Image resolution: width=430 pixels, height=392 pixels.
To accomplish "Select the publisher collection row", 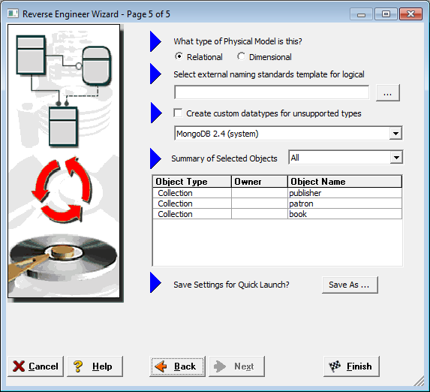I will coord(277,193).
